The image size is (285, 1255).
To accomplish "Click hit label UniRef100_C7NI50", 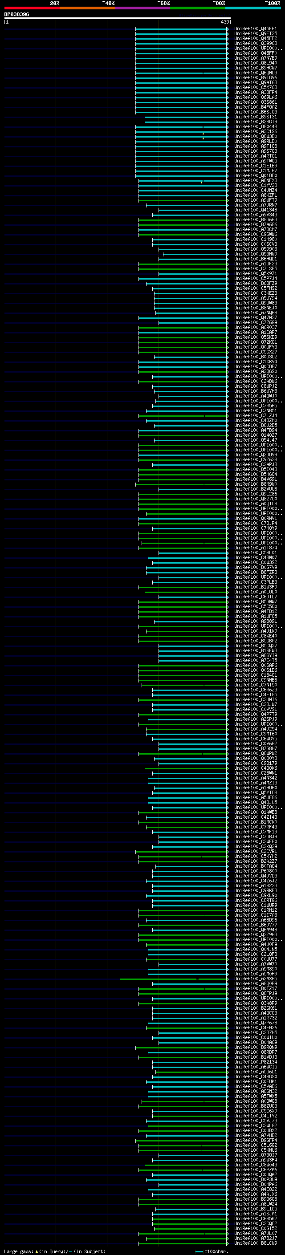I will tap(255, 685).
